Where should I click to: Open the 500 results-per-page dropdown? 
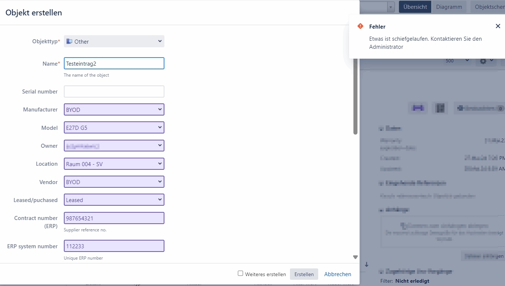pos(457,61)
